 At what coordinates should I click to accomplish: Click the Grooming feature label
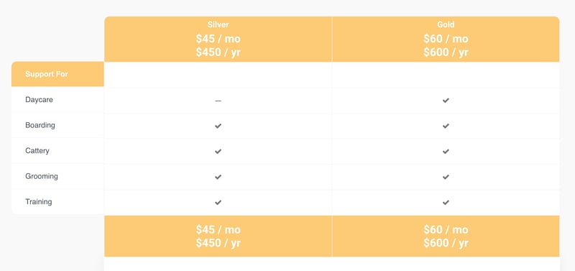[x=42, y=176]
